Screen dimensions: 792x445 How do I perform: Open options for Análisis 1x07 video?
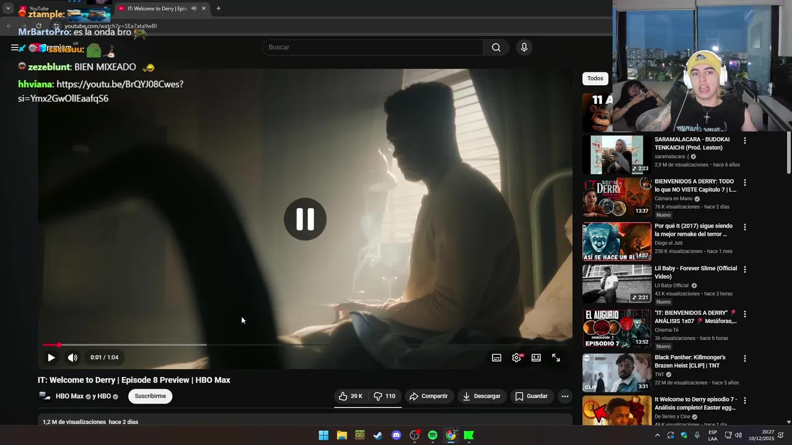tap(745, 314)
